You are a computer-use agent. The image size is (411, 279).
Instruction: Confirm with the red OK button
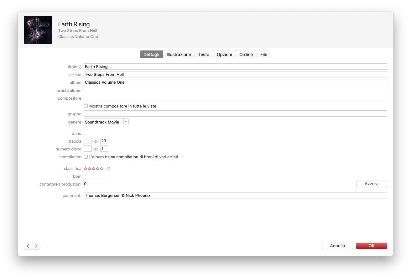[x=372, y=246]
